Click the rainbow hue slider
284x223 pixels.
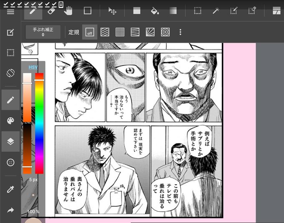39,124
